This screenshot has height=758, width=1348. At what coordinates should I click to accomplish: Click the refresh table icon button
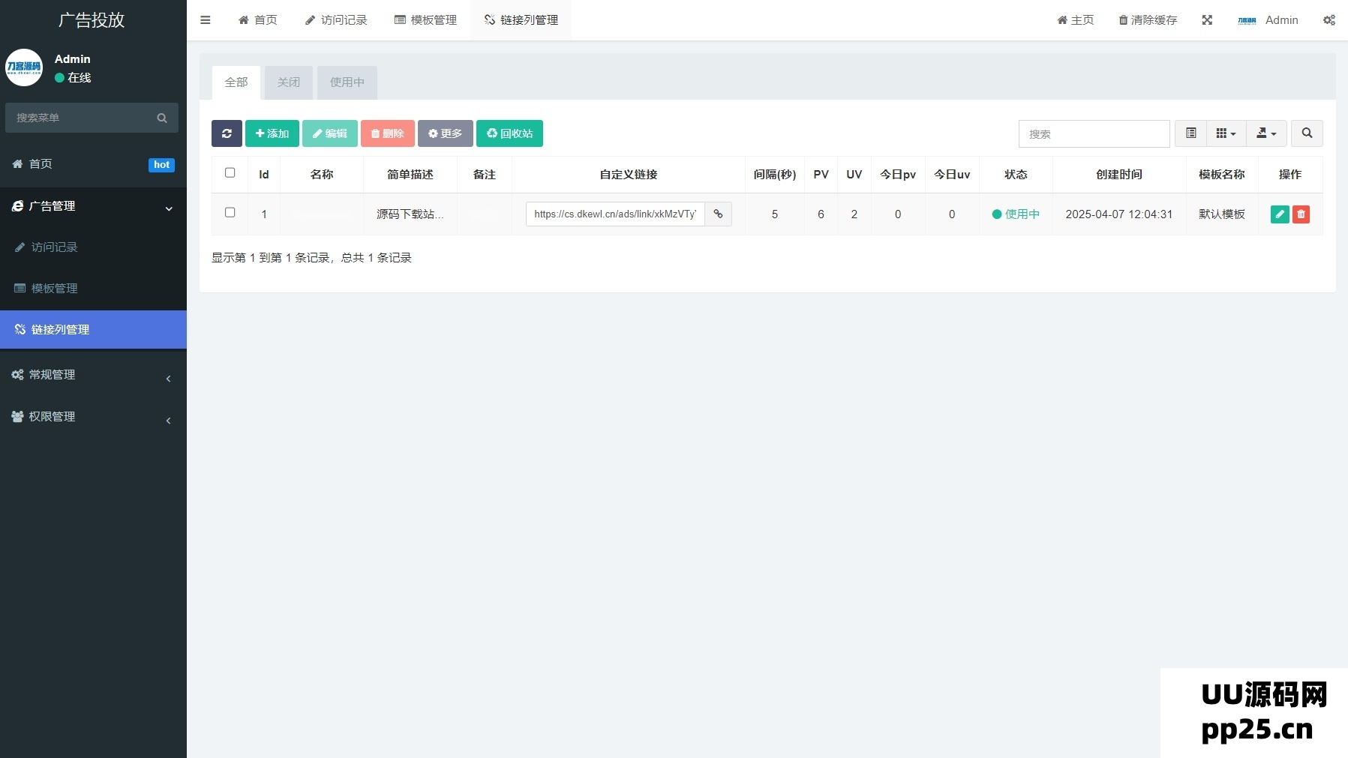227,133
